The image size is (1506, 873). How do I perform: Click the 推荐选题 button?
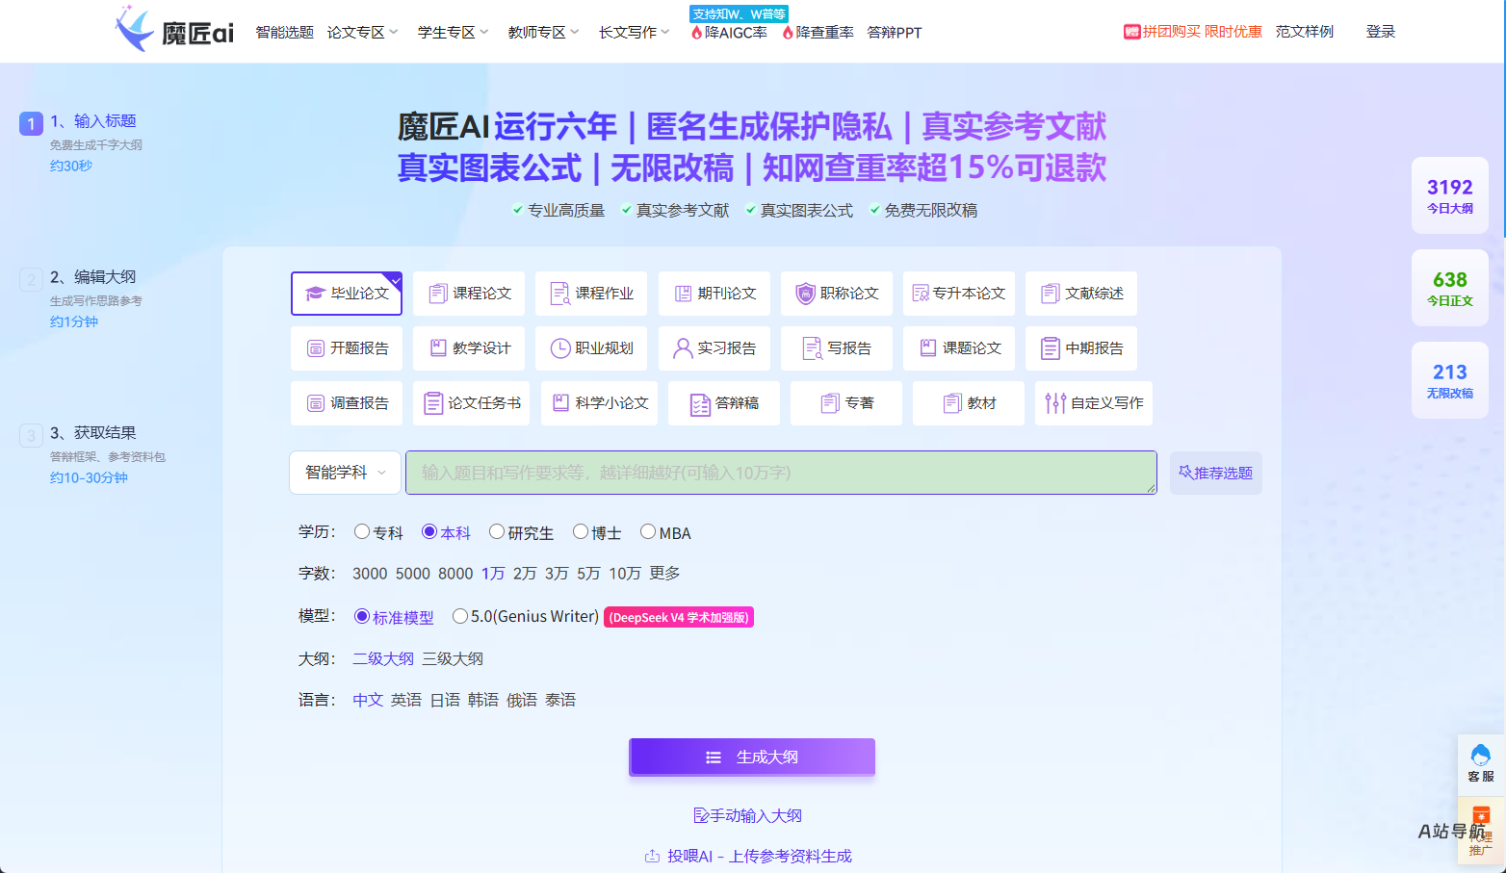[1215, 473]
